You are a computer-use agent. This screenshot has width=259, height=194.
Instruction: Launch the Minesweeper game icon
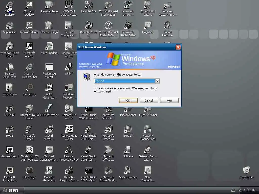pyautogui.click(x=128, y=111)
